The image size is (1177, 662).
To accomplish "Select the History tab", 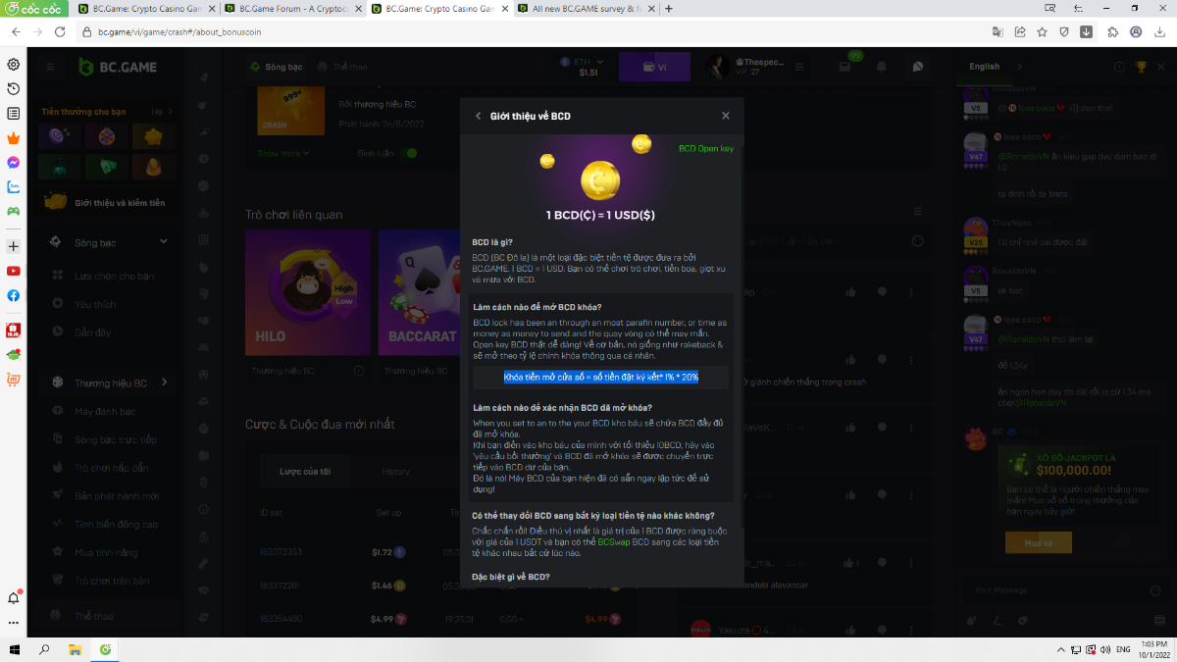I will pos(395,472).
